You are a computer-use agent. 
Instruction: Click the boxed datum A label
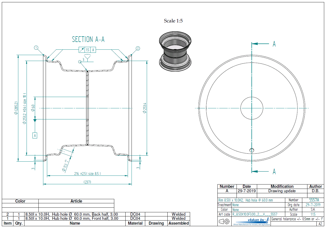coord(35,135)
